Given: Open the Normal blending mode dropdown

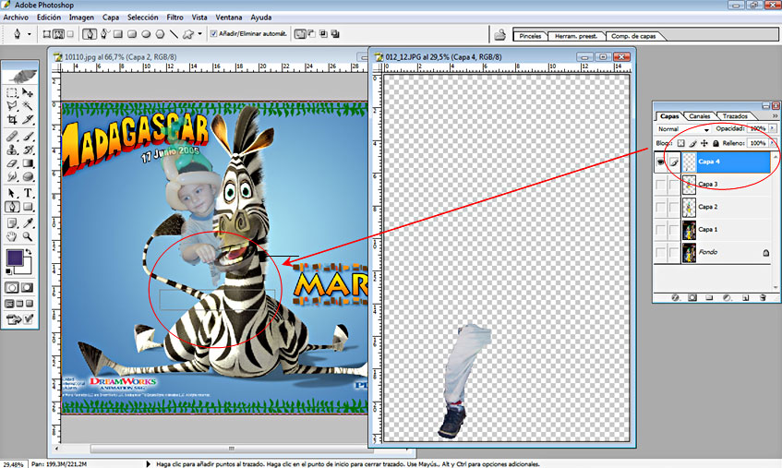Looking at the screenshot, I should pos(683,129).
